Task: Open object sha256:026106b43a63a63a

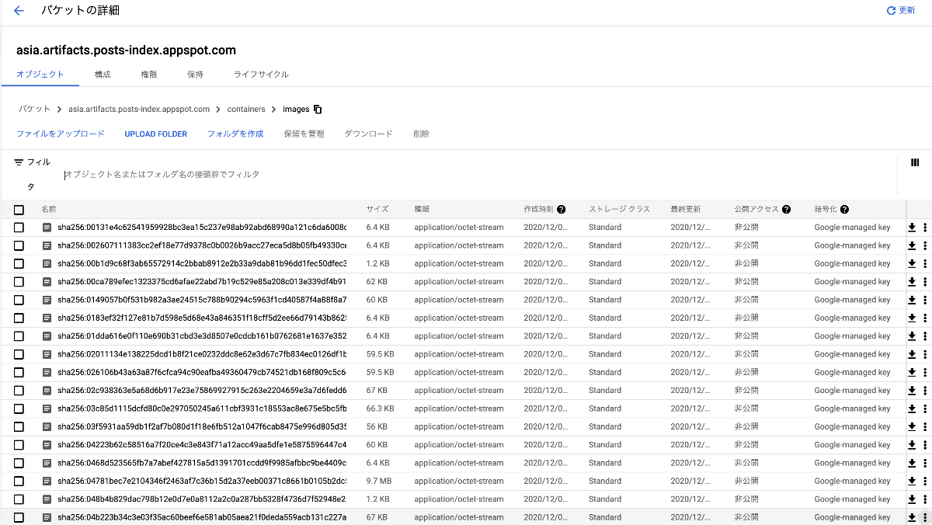Action: click(x=202, y=373)
